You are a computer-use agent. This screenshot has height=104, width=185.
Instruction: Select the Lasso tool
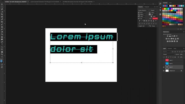pos(2,9)
